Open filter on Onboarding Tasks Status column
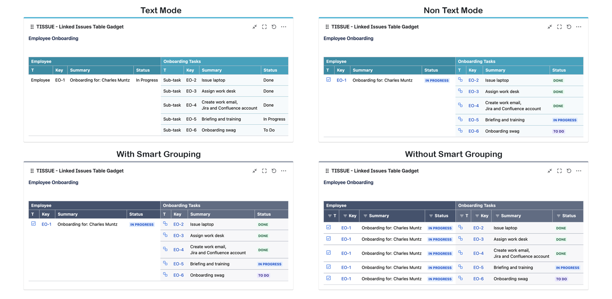Image resolution: width=612 pixels, height=299 pixels. coord(558,216)
